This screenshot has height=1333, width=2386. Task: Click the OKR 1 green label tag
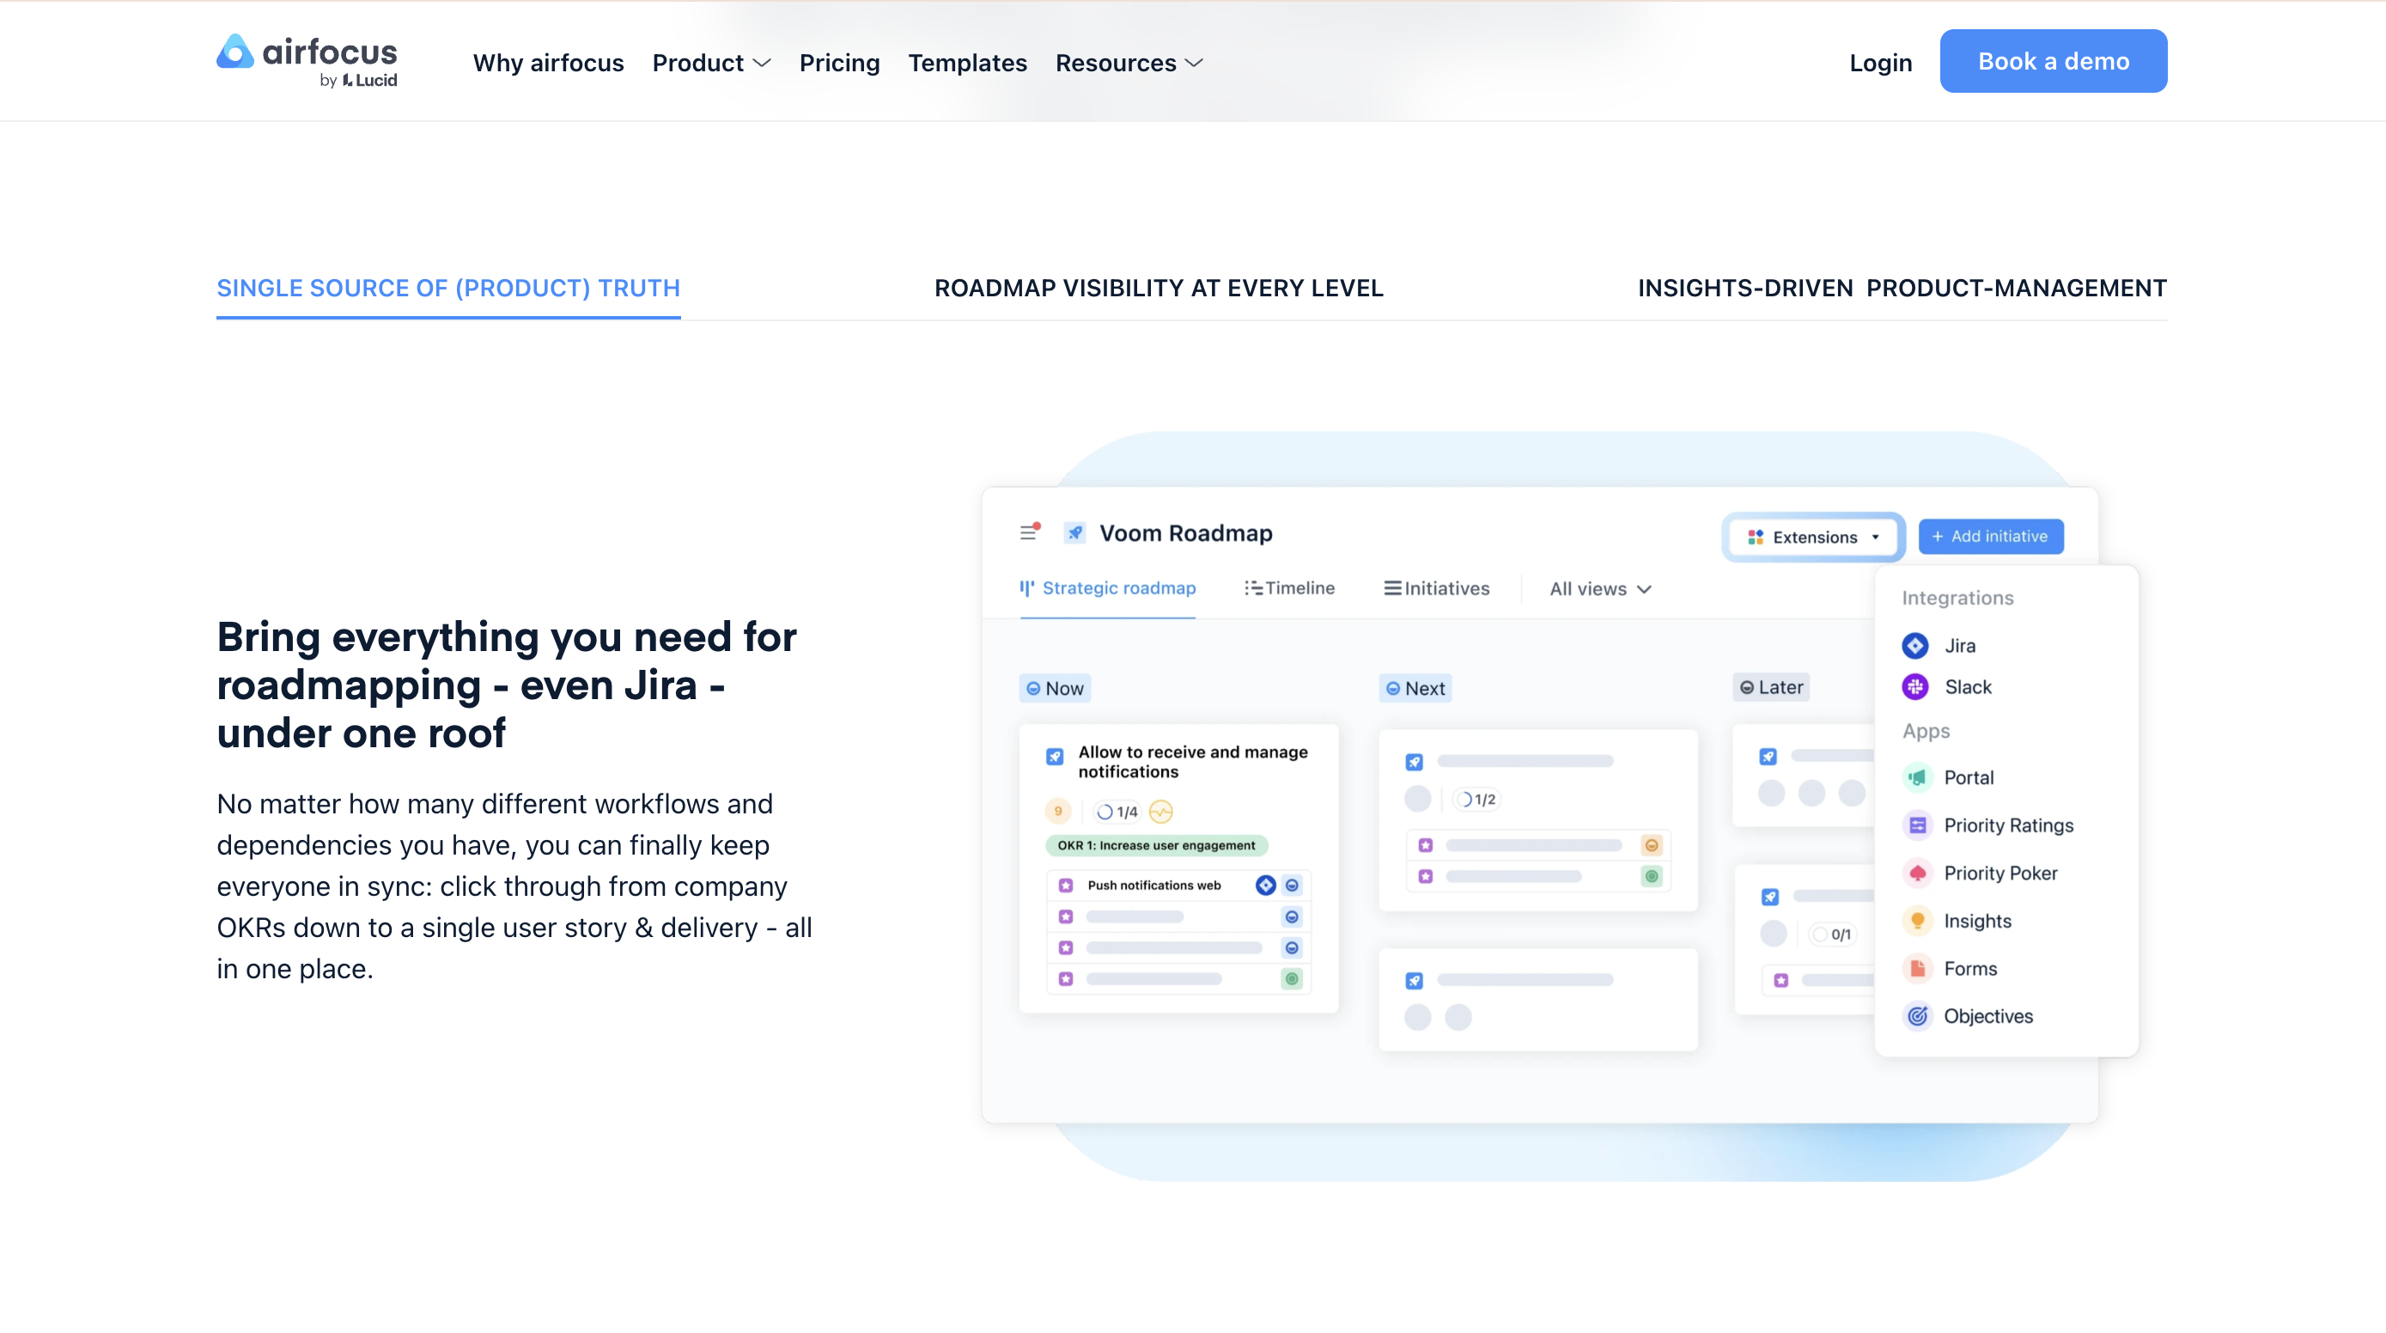coord(1156,845)
